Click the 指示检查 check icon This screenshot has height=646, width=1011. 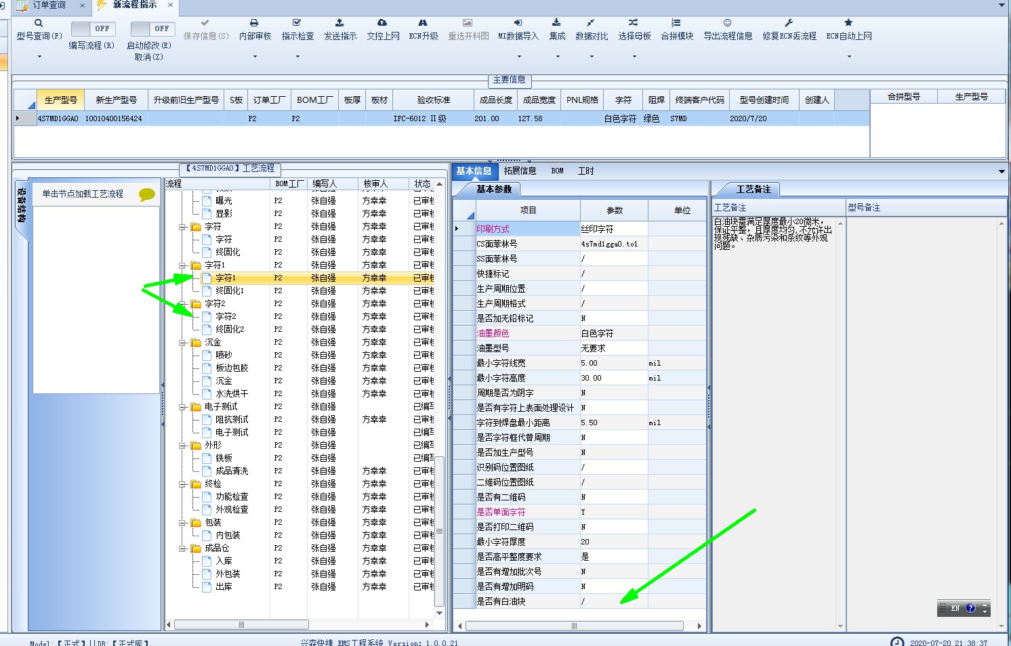click(297, 23)
